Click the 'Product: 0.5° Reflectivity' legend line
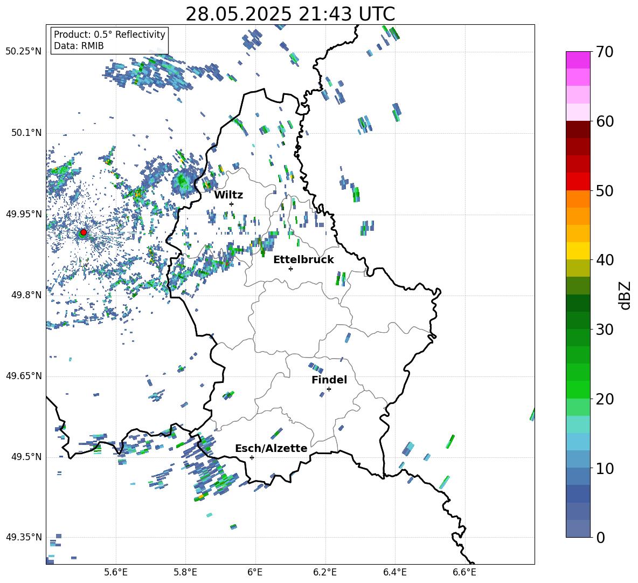Screen dimensions: 638x583 tap(109, 34)
